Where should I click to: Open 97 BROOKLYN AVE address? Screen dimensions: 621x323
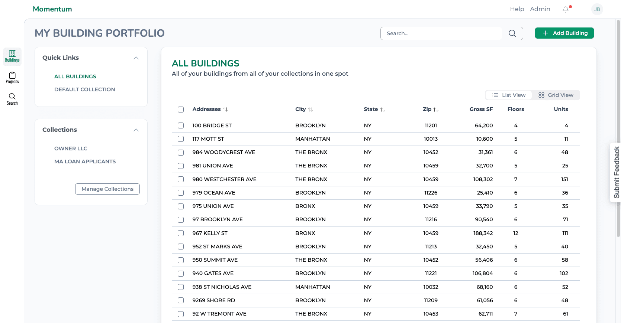coord(218,219)
